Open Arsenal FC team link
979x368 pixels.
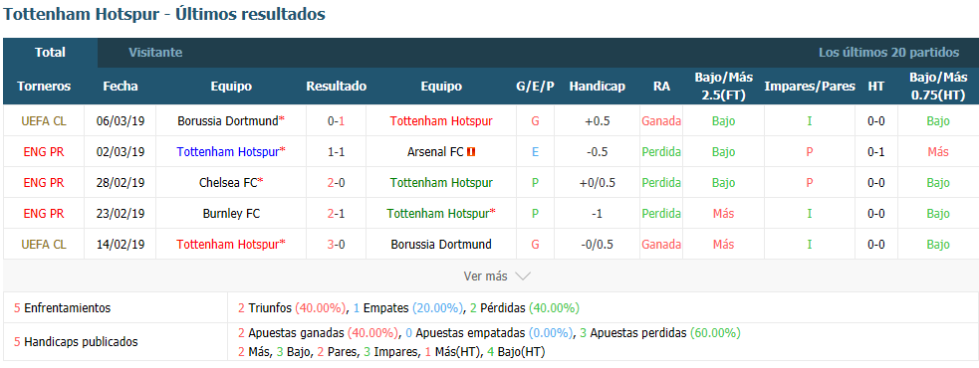[436, 151]
